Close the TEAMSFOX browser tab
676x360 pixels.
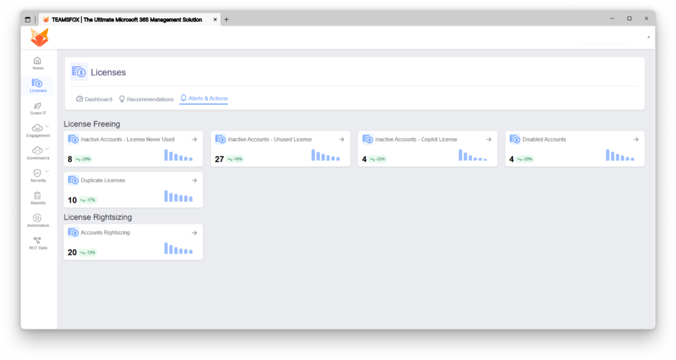click(x=215, y=19)
